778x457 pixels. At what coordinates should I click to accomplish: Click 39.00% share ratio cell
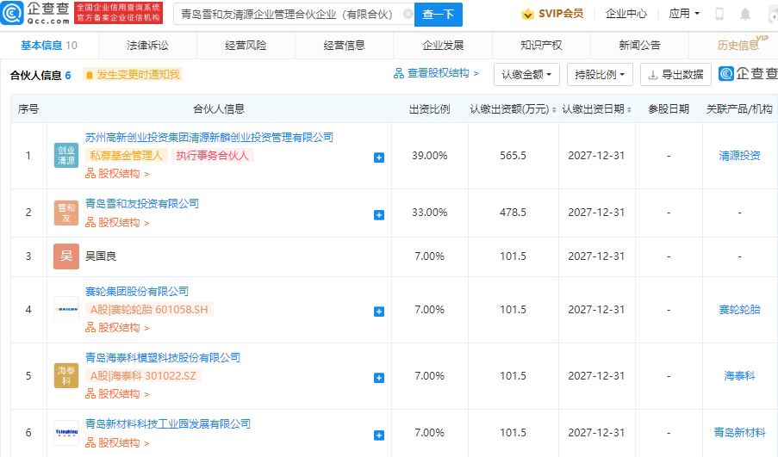(x=430, y=156)
